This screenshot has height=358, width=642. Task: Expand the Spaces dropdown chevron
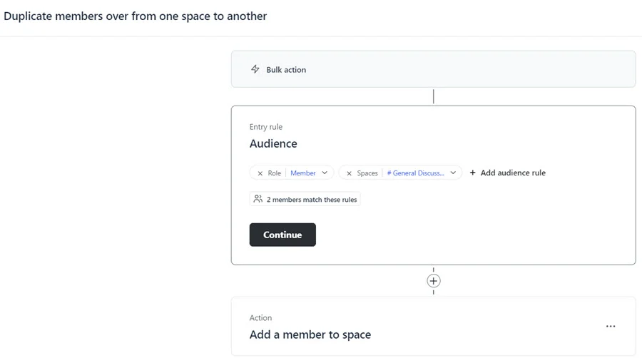[x=453, y=173]
